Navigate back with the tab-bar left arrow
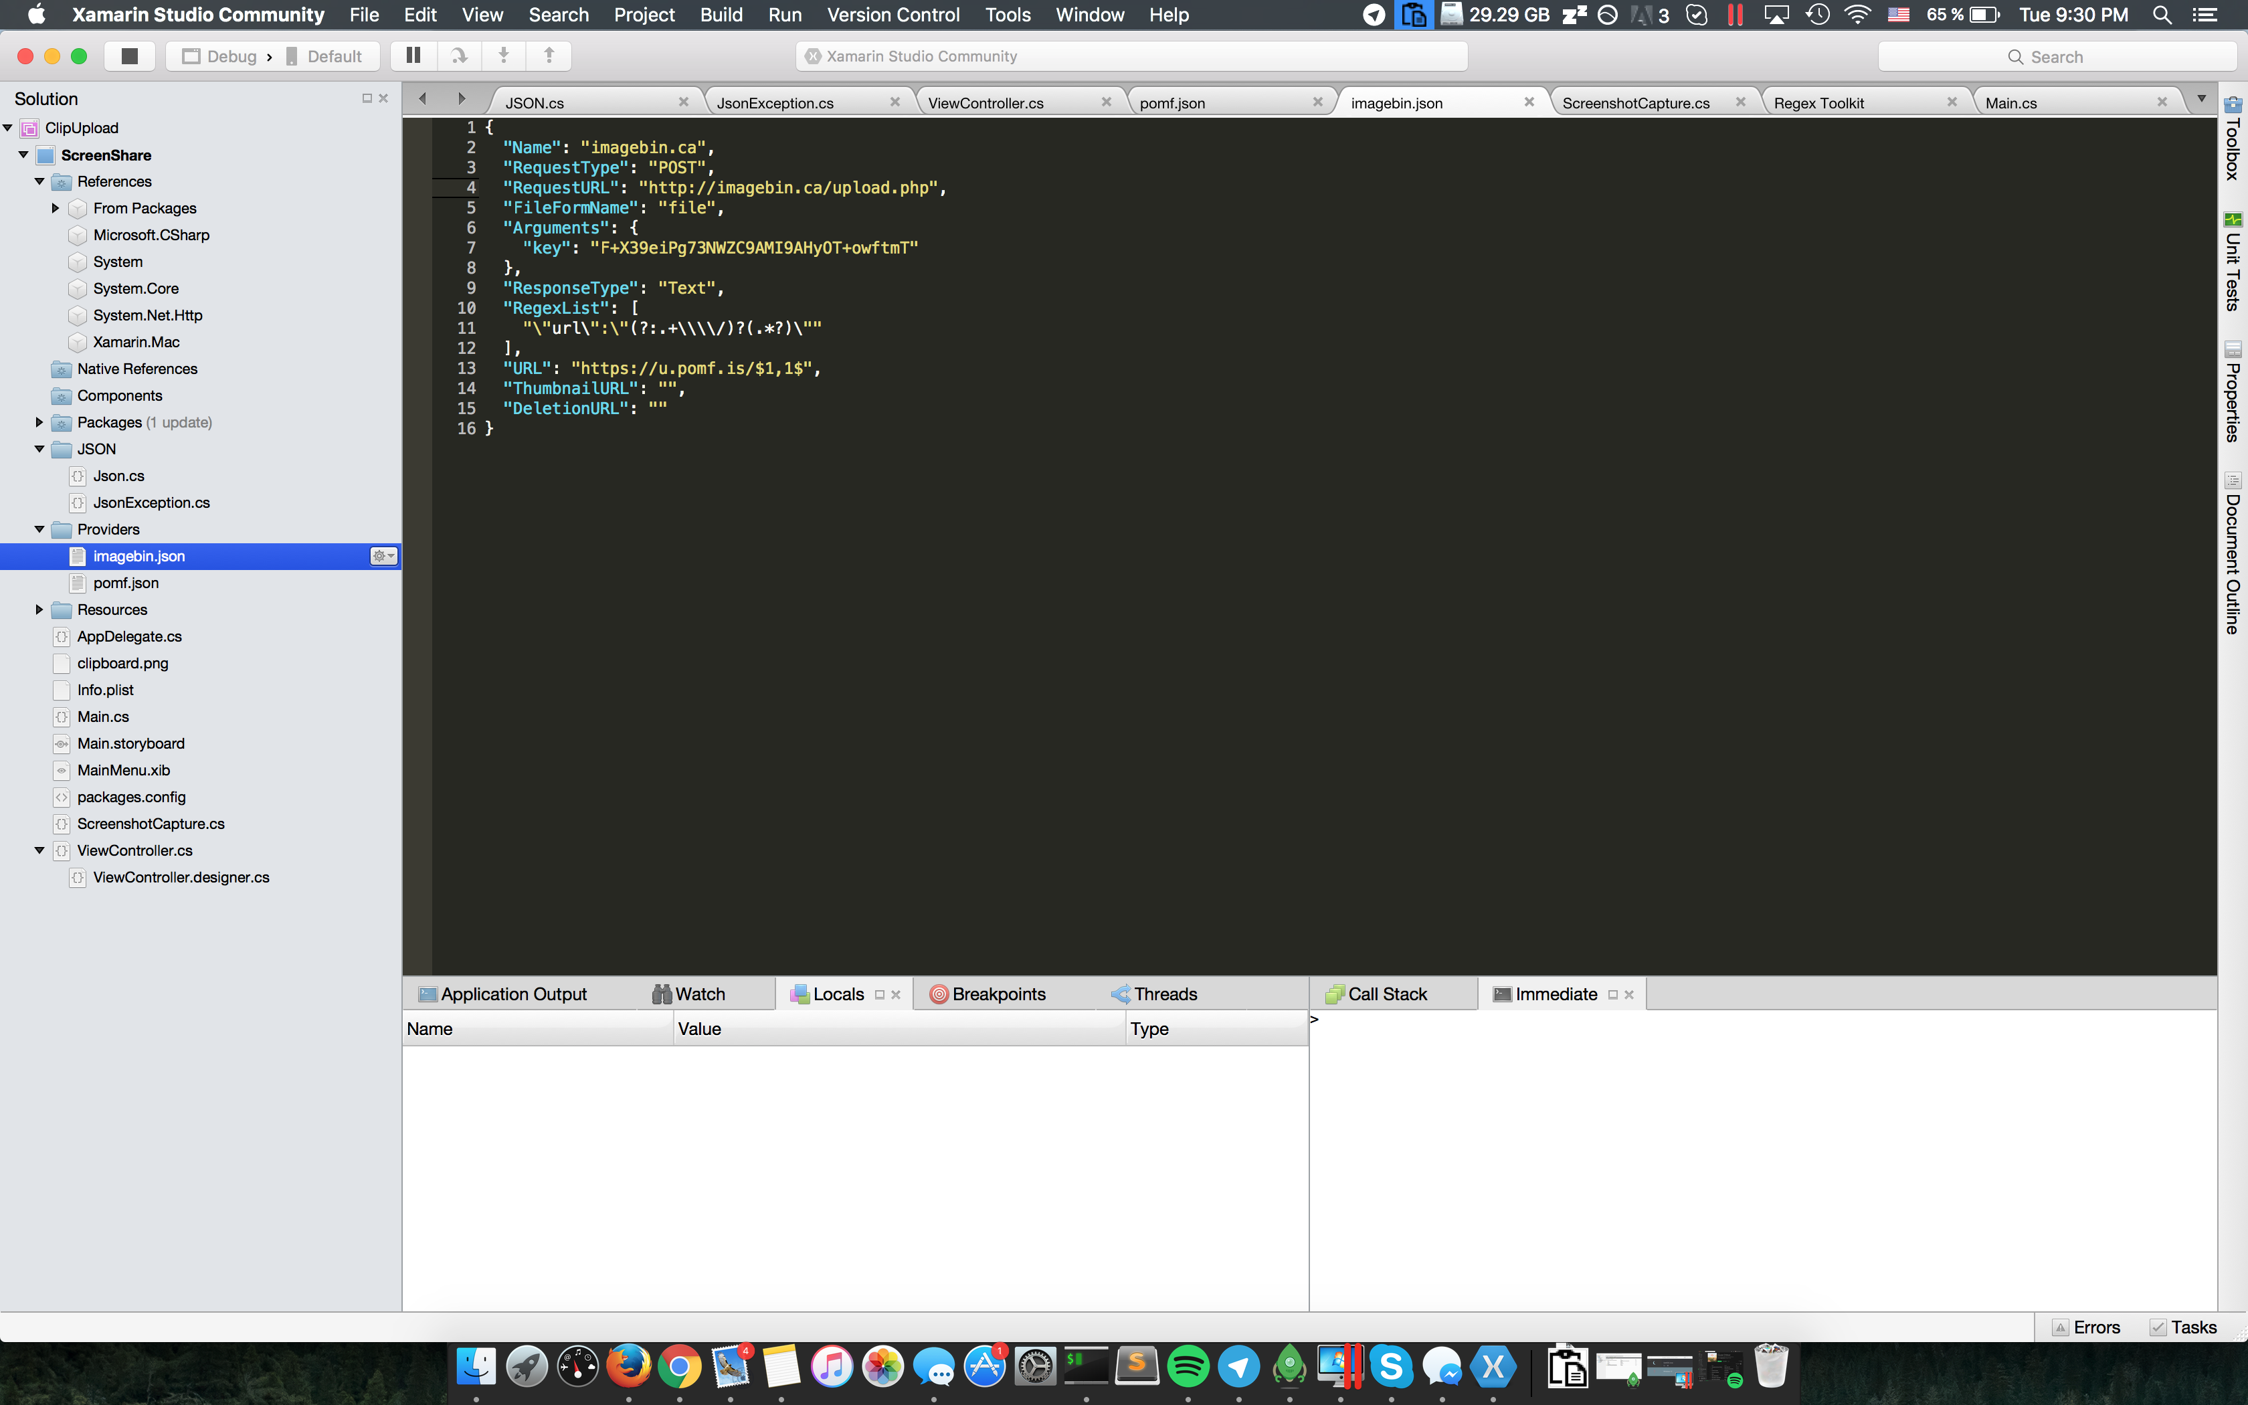Screen dimensions: 2248x1405 (x=423, y=98)
